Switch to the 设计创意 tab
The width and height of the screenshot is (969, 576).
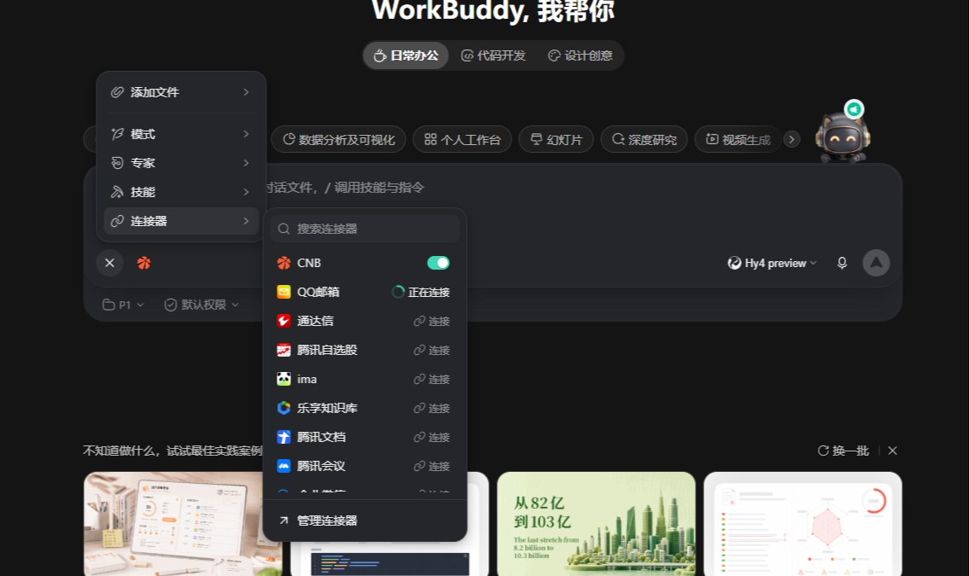tap(581, 55)
